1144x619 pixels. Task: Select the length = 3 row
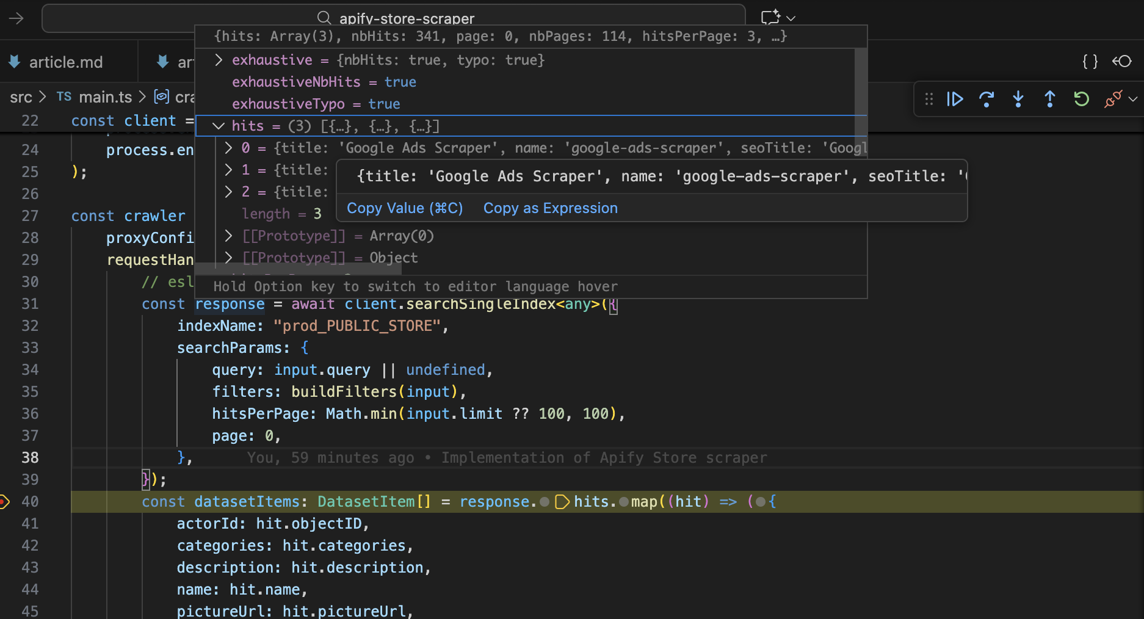point(281,214)
